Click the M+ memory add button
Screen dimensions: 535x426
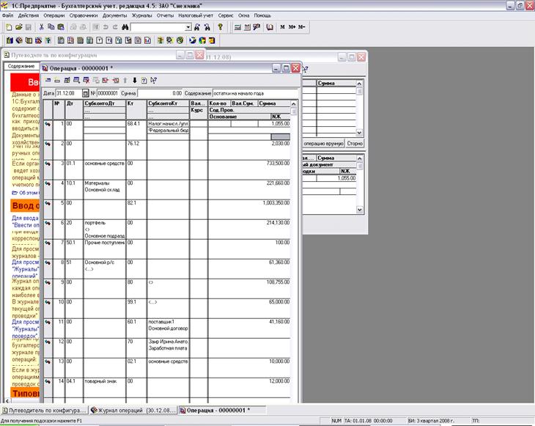292,27
